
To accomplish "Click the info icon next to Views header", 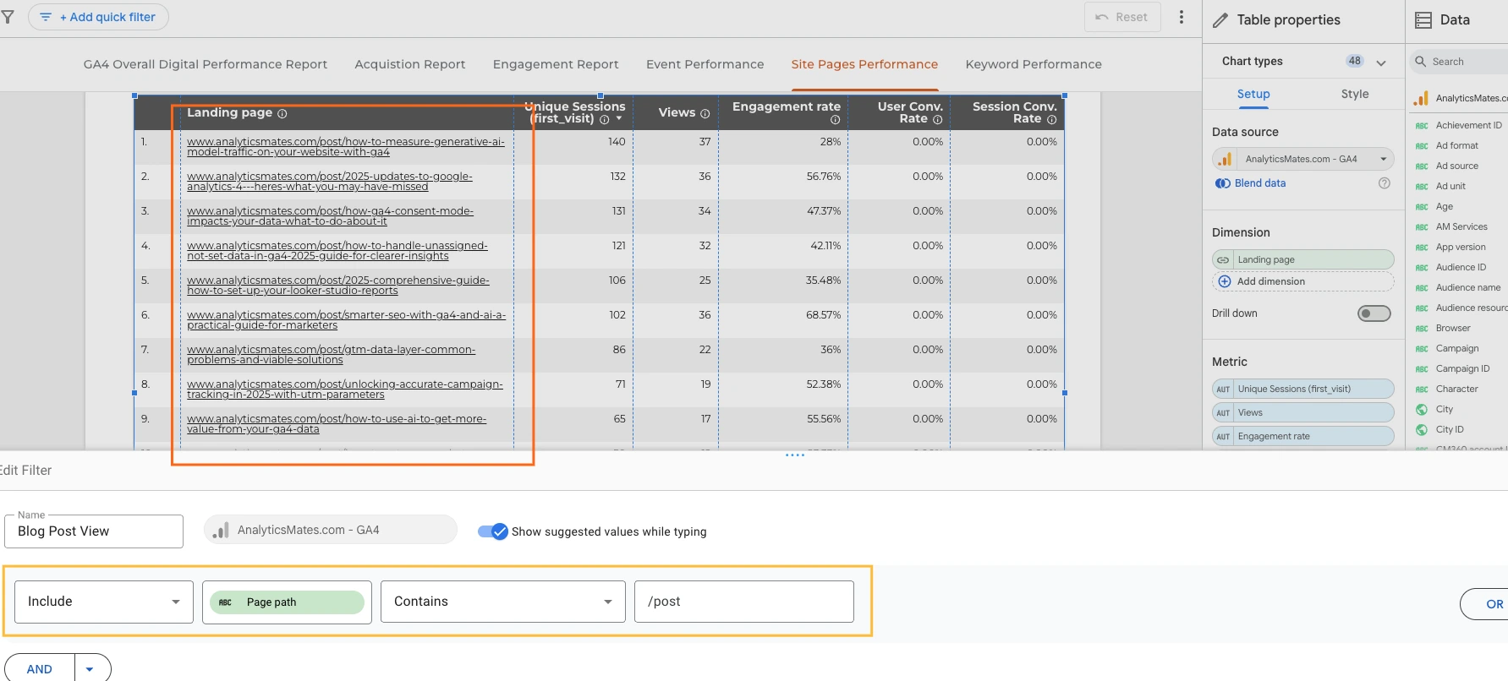I will click(x=705, y=113).
